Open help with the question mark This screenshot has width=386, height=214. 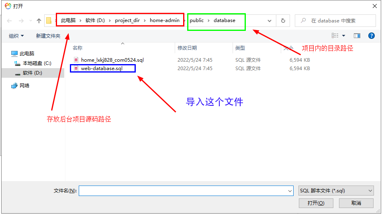(x=371, y=36)
